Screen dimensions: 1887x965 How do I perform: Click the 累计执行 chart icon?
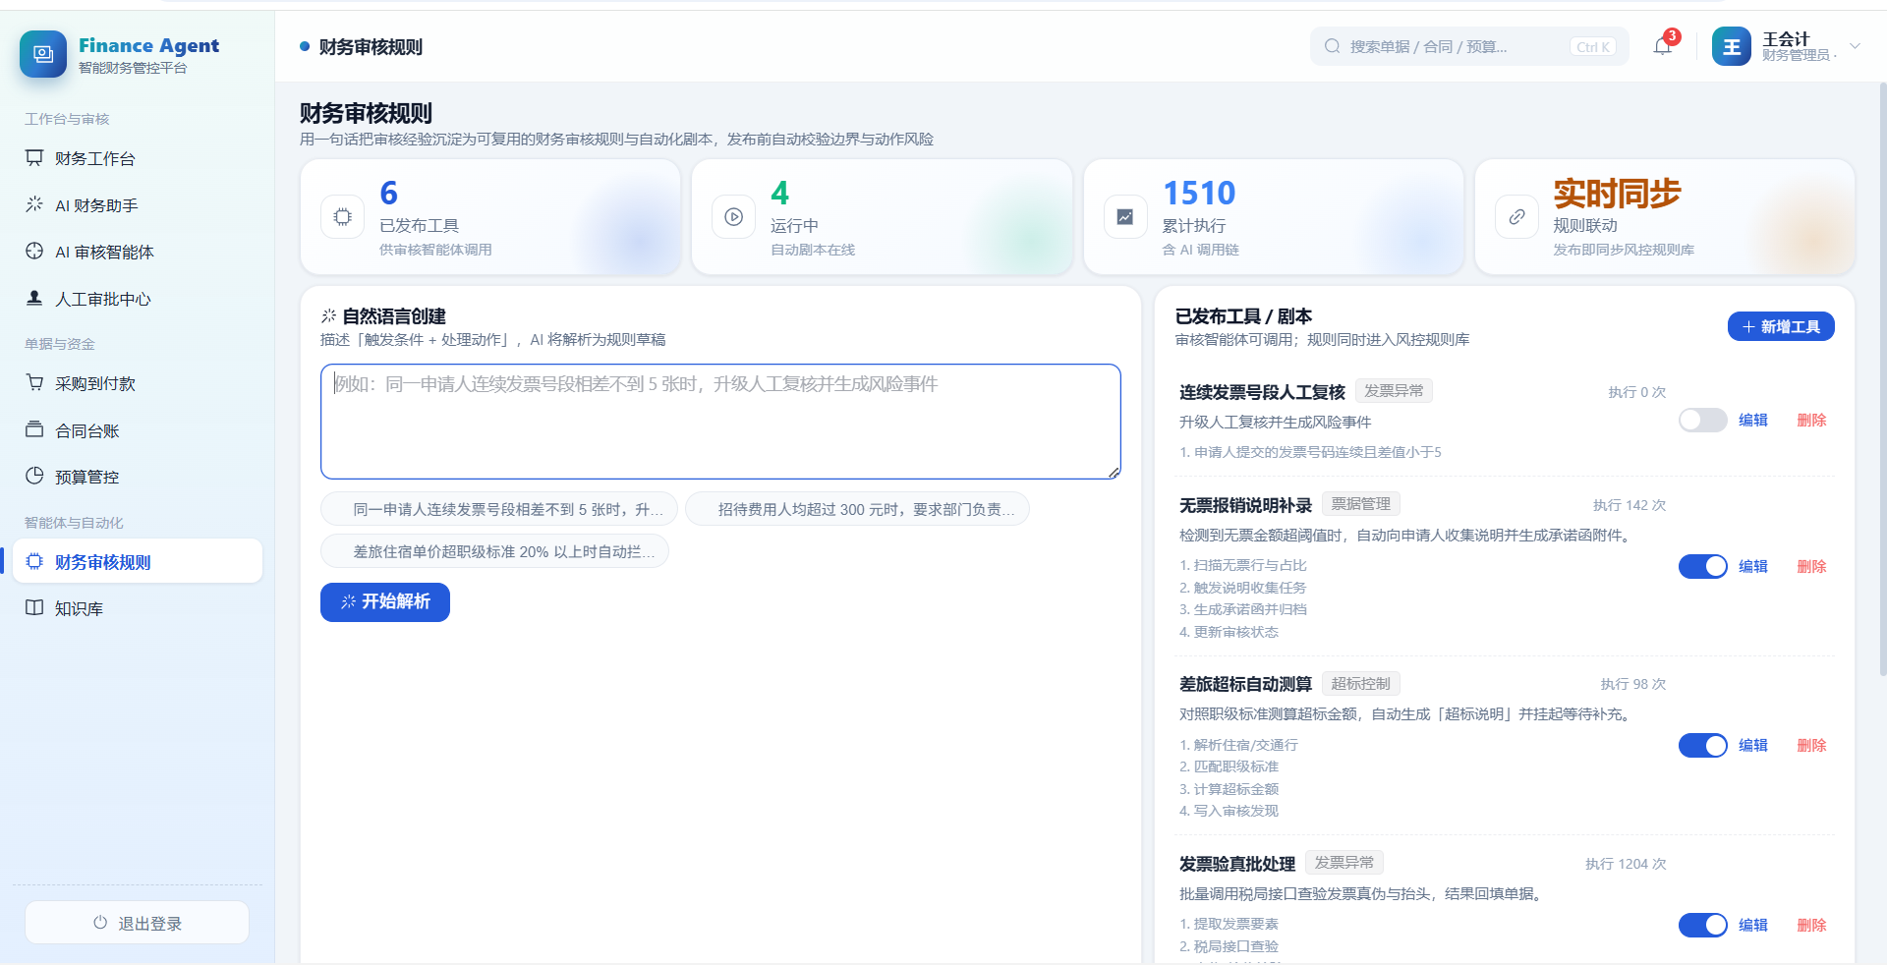click(x=1125, y=217)
